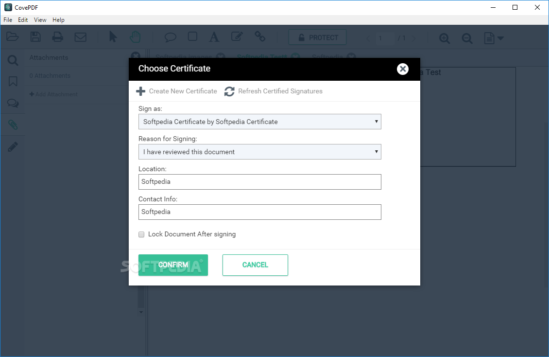Select the text 'A' tool
Screen dimensions: 549x357
click(214, 37)
